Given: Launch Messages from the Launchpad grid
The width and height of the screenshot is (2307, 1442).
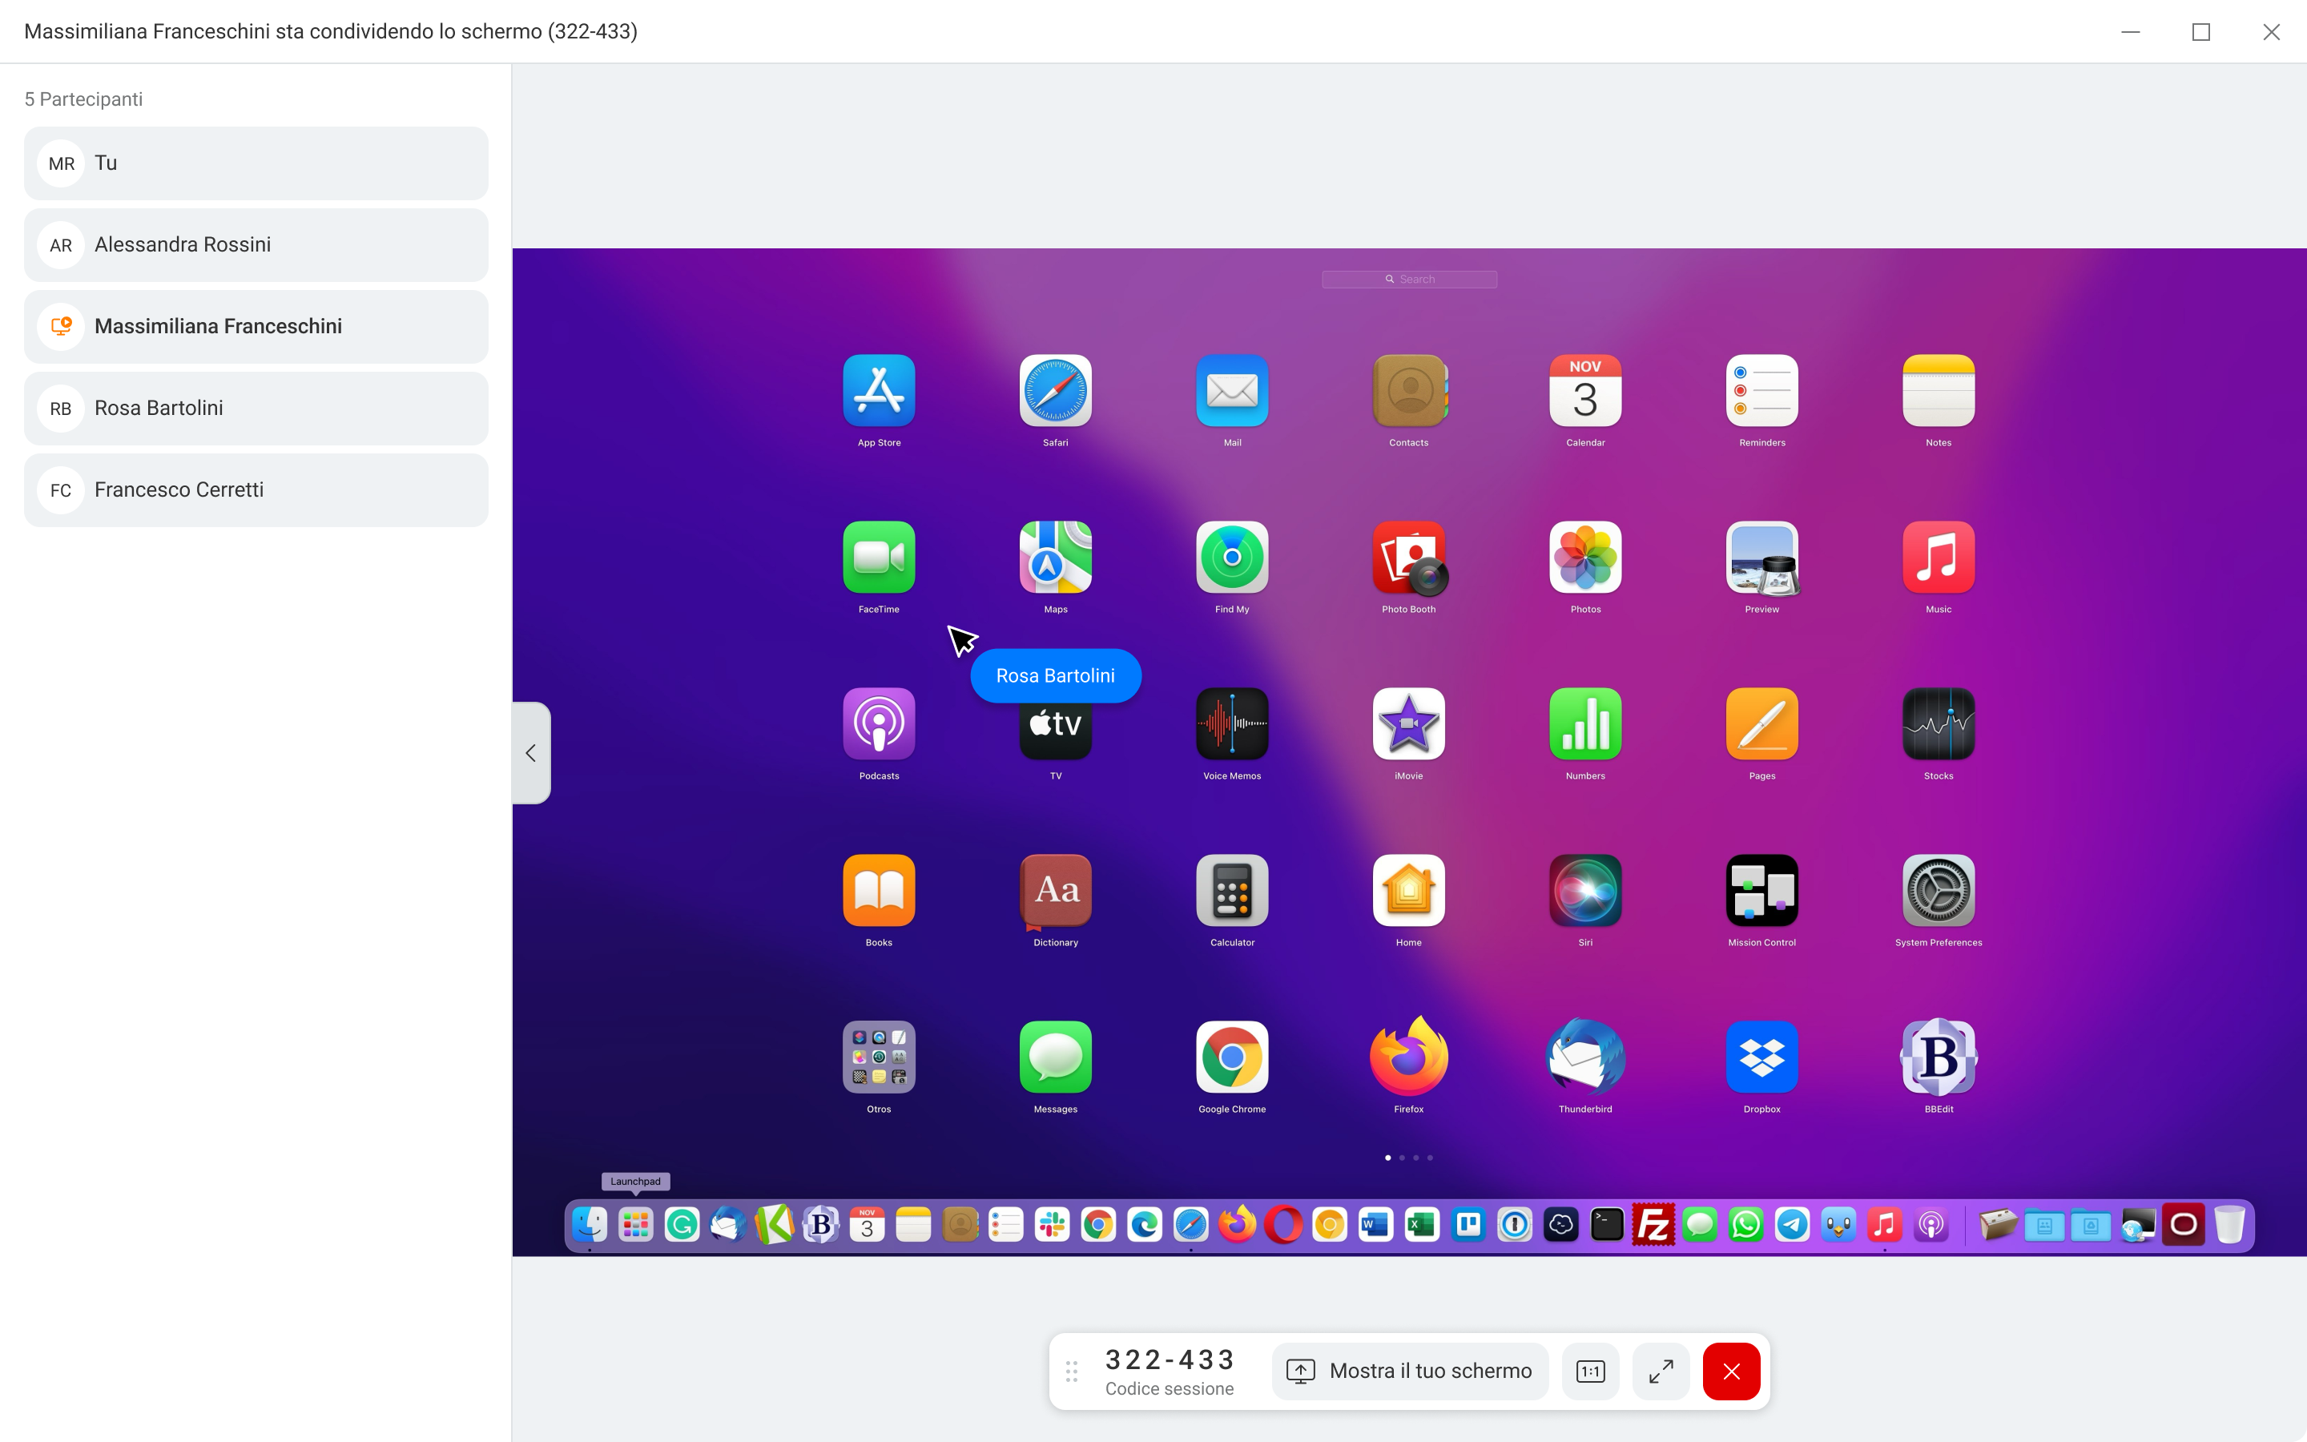Looking at the screenshot, I should [1055, 1057].
